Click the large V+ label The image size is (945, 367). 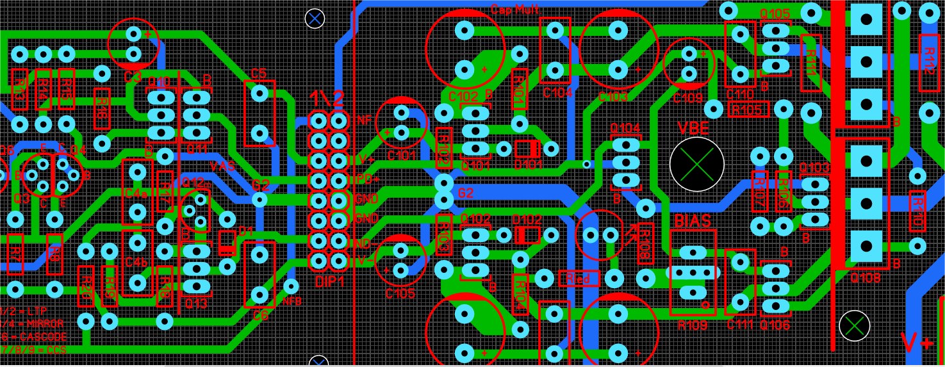(917, 342)
